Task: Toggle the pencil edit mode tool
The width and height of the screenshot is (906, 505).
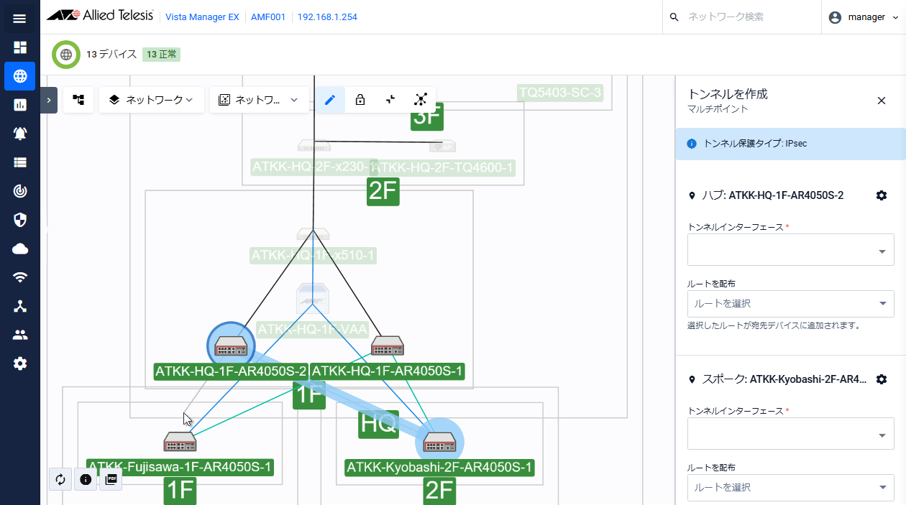Action: [x=330, y=100]
